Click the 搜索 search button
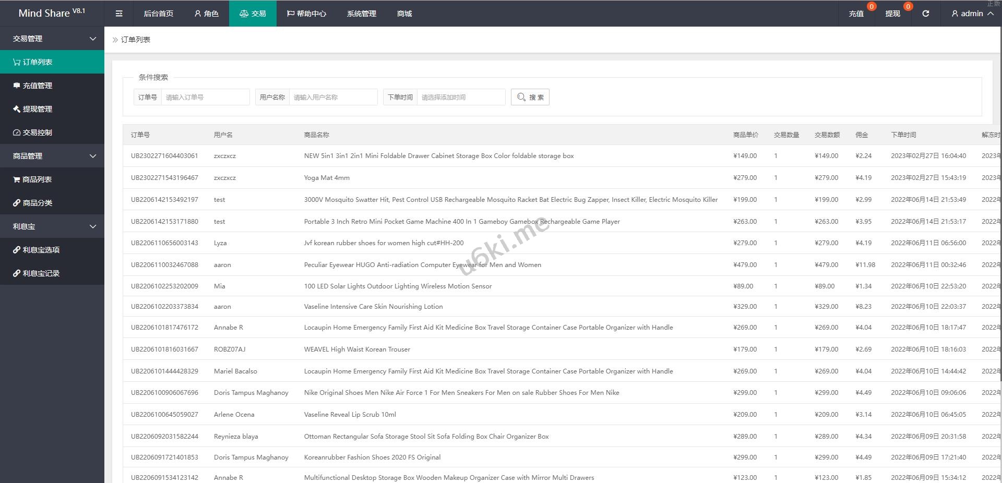Screen dimensions: 1002x483 click(x=530, y=97)
